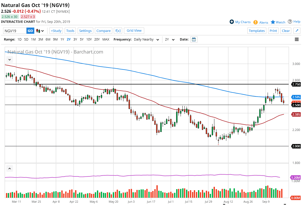The width and height of the screenshot is (304, 205).
Task: Open the hamburger menu at right
Action: pyautogui.click(x=296, y=39)
